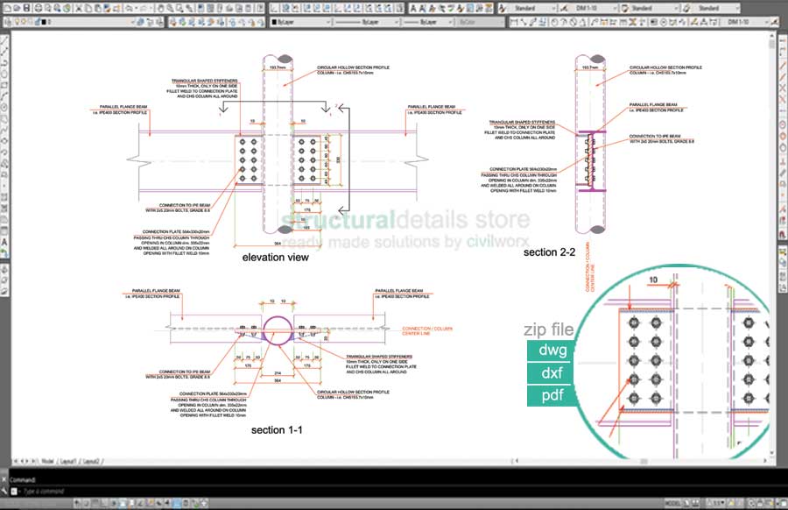Open the table style Standard dropdown
Screen dimensions: 788x510
[x=653, y=8]
